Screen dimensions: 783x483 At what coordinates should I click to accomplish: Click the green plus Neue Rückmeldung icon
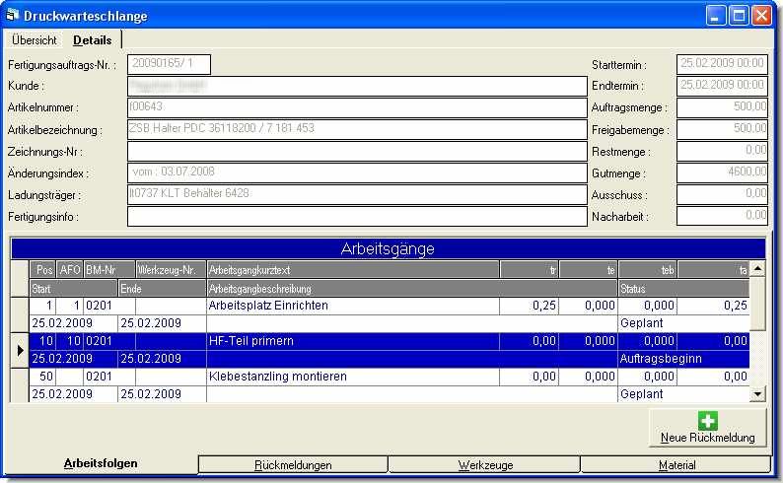(x=707, y=421)
